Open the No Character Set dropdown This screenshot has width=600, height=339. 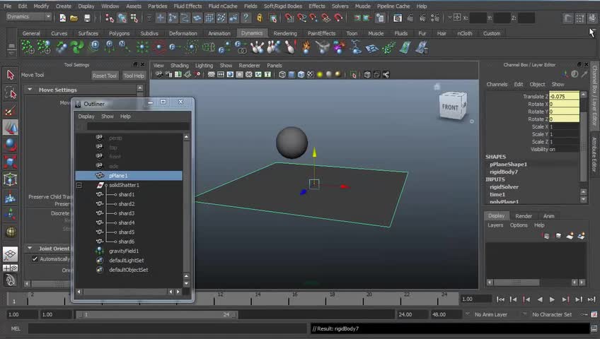click(552, 314)
